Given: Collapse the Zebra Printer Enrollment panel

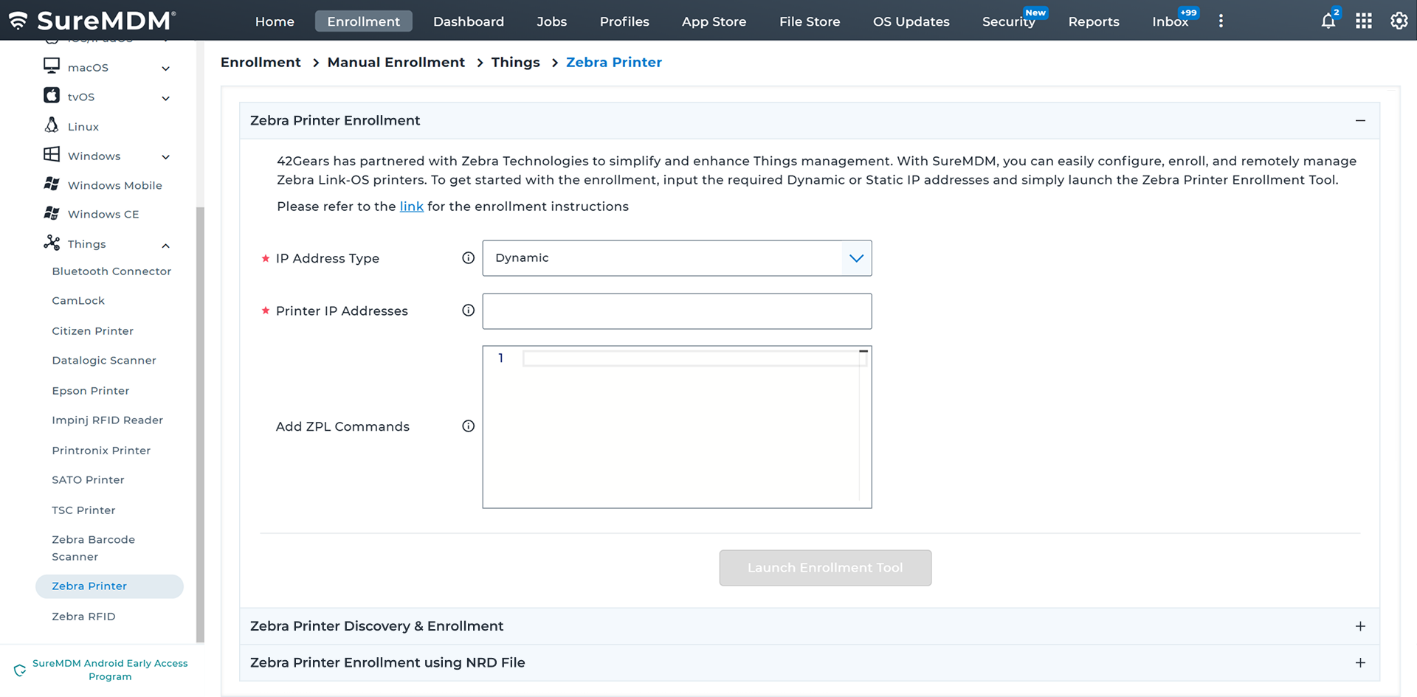Looking at the screenshot, I should pos(1360,120).
